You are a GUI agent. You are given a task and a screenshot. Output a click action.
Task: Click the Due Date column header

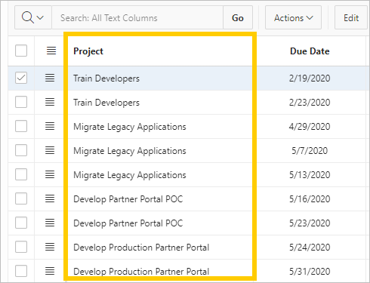(x=310, y=51)
